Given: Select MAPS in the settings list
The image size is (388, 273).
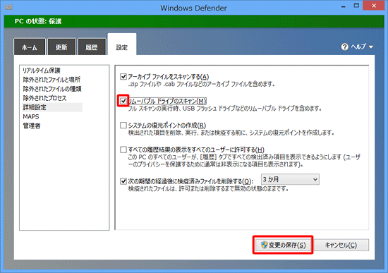Looking at the screenshot, I should coord(31,116).
